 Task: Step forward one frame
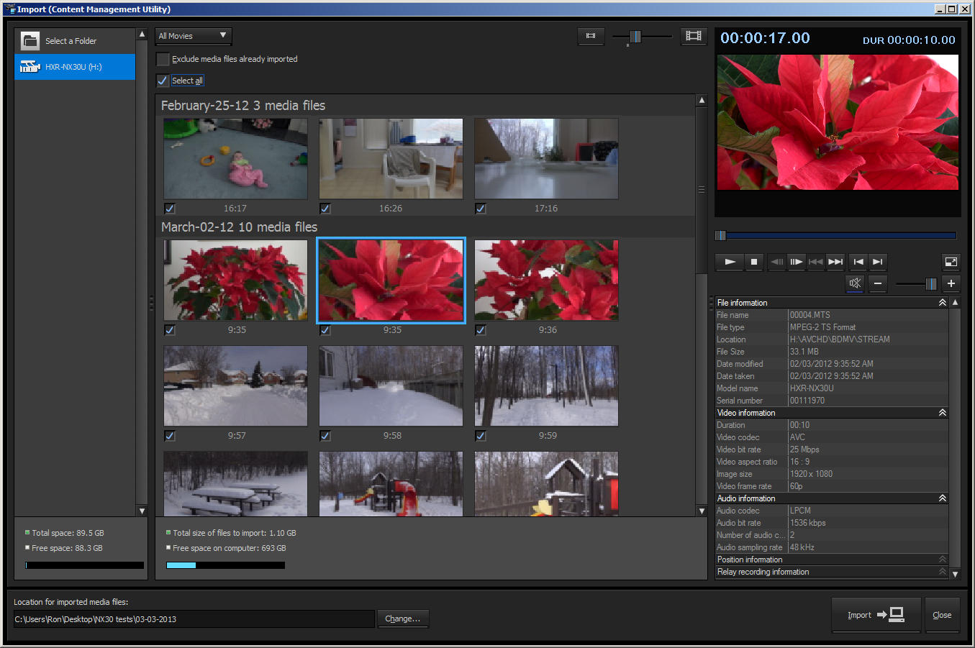coord(796,262)
